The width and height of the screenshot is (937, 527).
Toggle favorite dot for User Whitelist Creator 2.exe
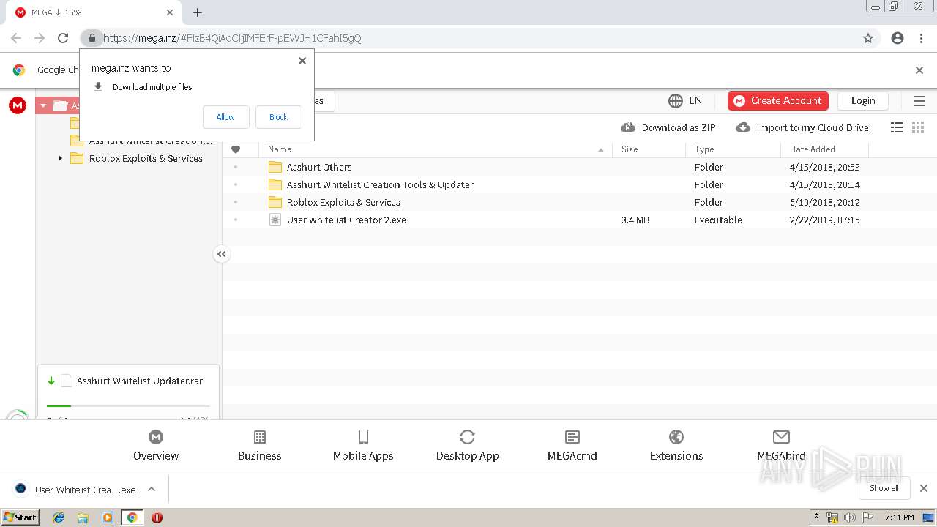236,220
